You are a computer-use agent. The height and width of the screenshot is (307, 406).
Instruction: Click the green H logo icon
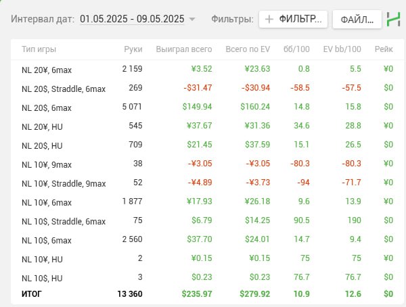tap(393, 19)
